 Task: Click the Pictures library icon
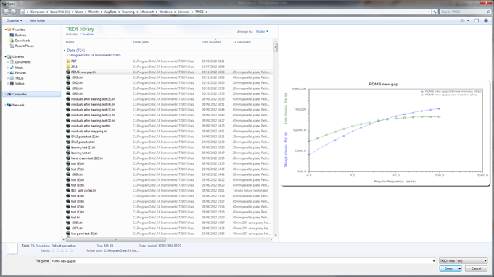coord(12,73)
